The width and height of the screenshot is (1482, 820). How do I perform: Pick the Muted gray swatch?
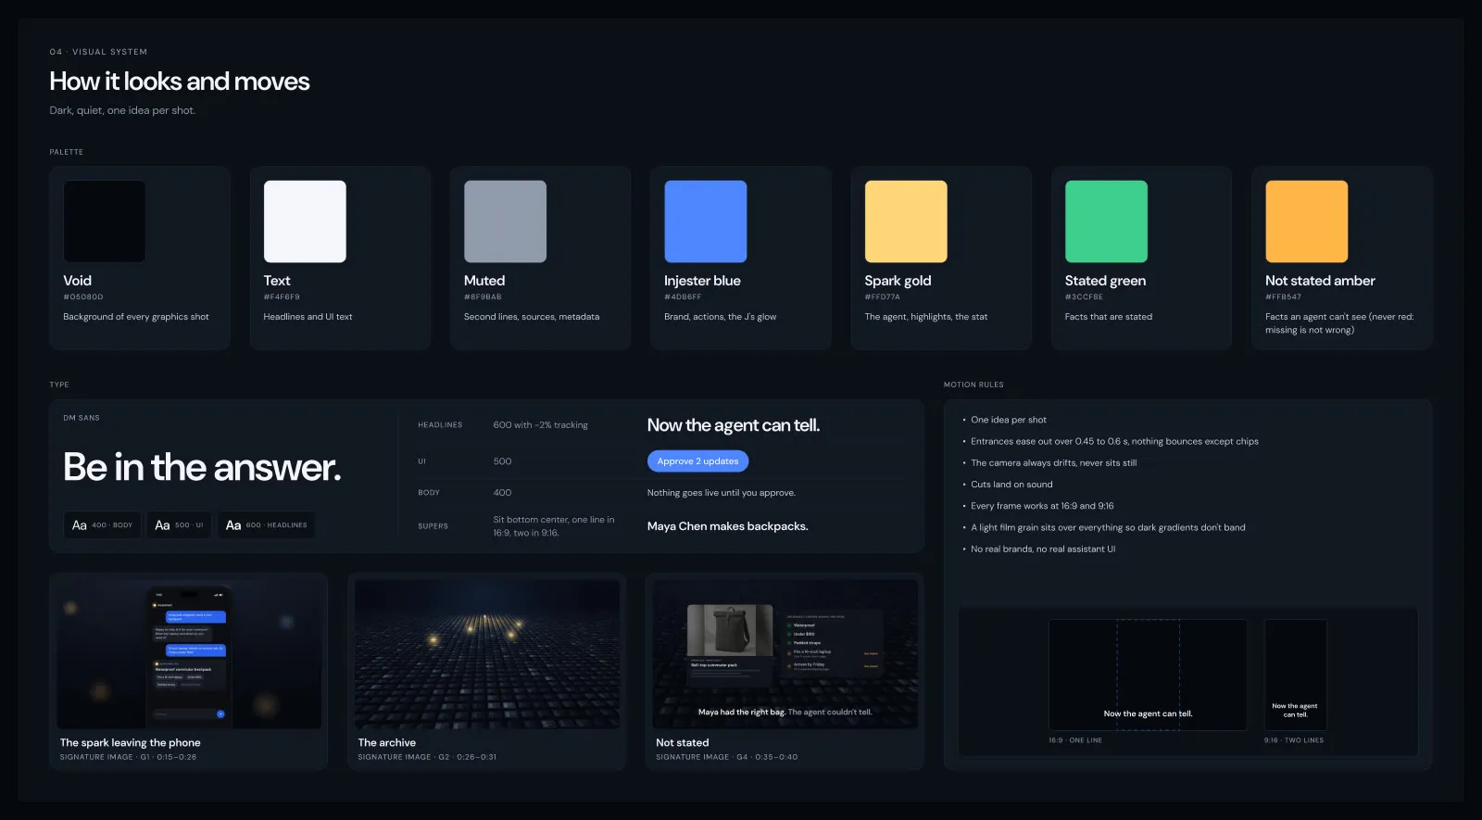pos(505,221)
